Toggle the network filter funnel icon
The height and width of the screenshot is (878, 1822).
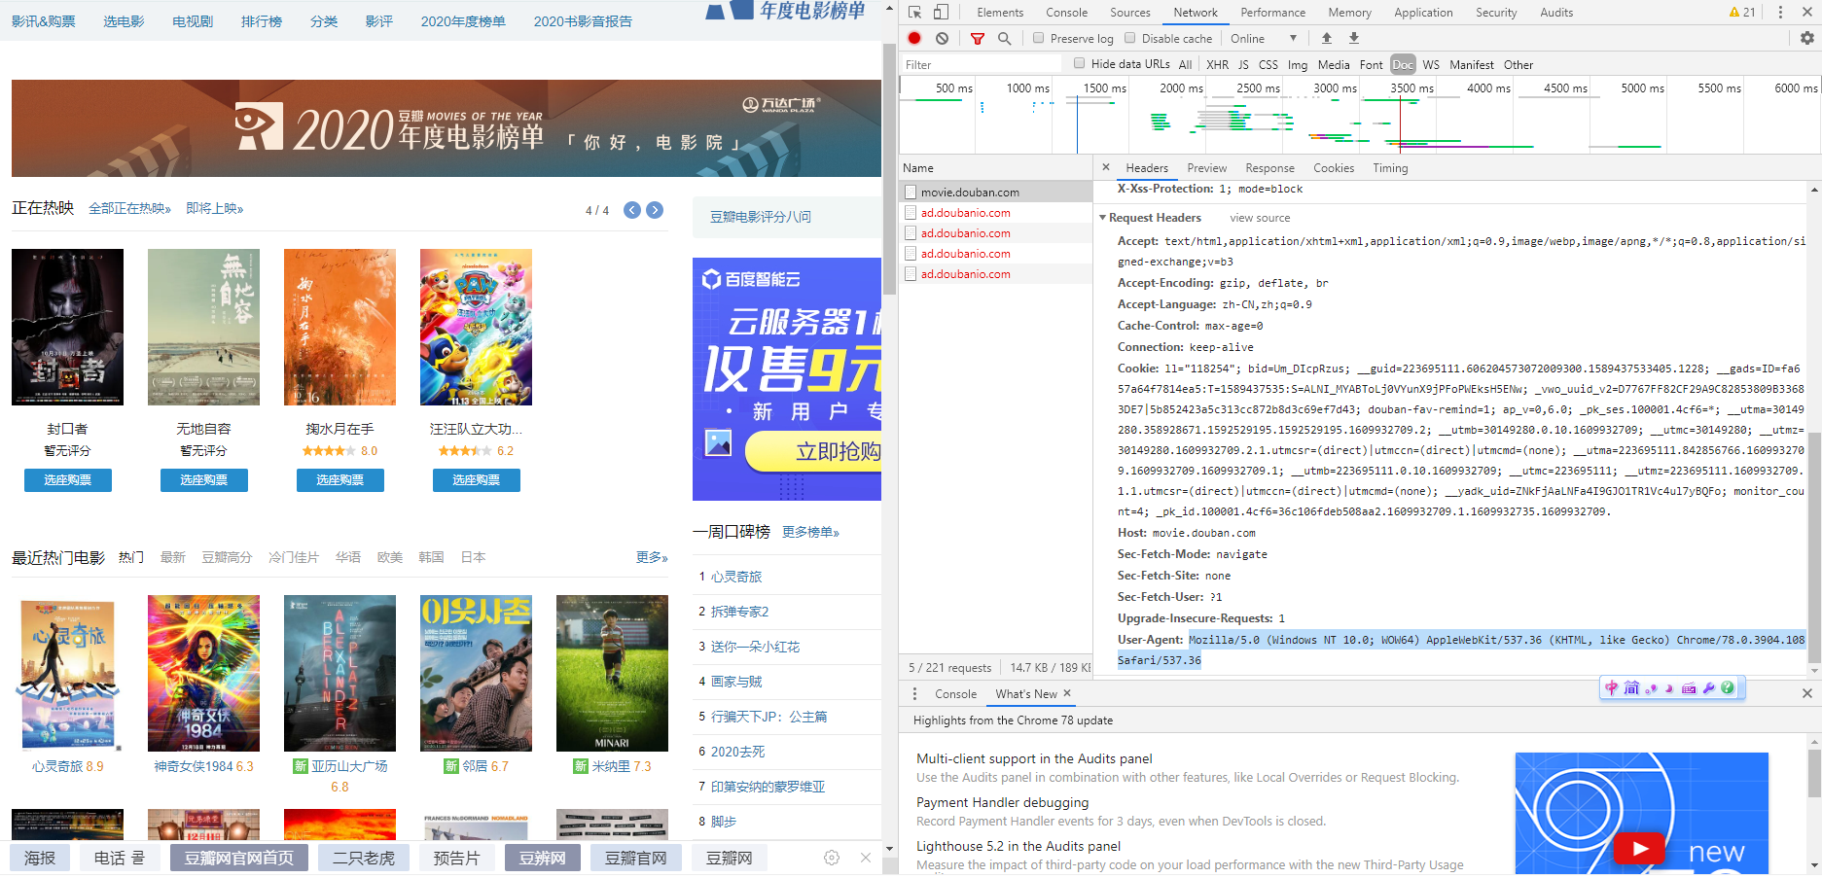click(978, 38)
